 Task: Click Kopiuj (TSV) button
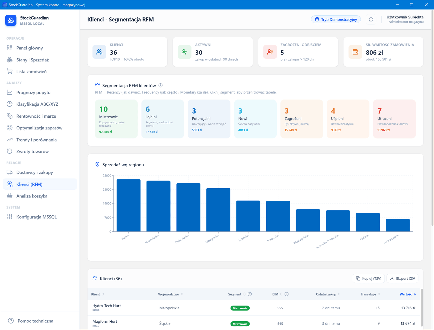[x=369, y=278]
